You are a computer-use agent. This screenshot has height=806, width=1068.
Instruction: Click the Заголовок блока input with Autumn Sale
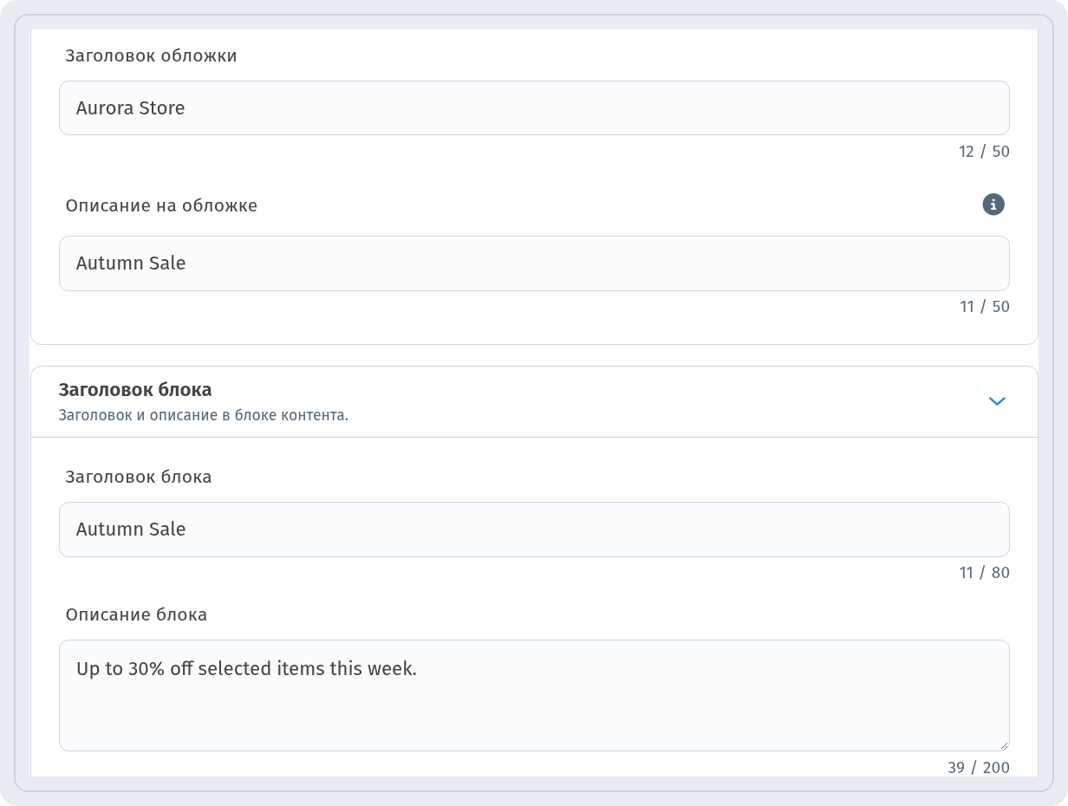[534, 530]
